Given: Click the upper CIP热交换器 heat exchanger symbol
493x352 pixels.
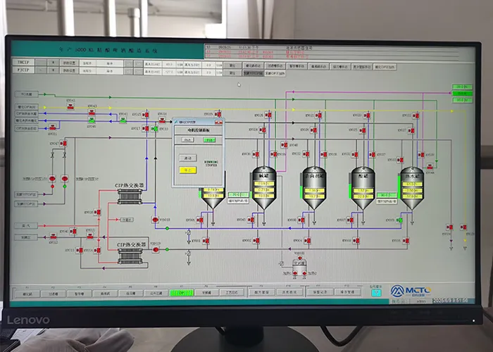Looking at the screenshot, I should [130, 196].
